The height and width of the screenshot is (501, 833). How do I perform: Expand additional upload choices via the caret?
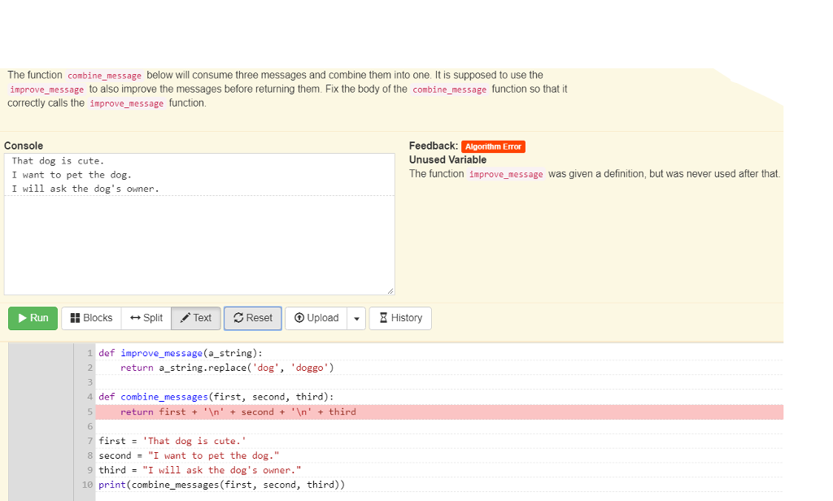(x=356, y=318)
